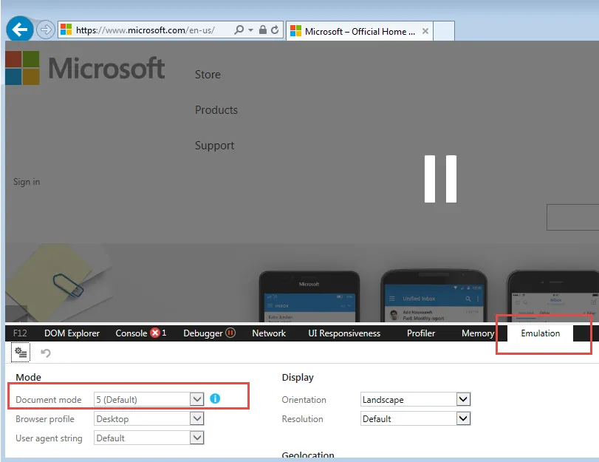Click the search box on the page

coord(572,217)
